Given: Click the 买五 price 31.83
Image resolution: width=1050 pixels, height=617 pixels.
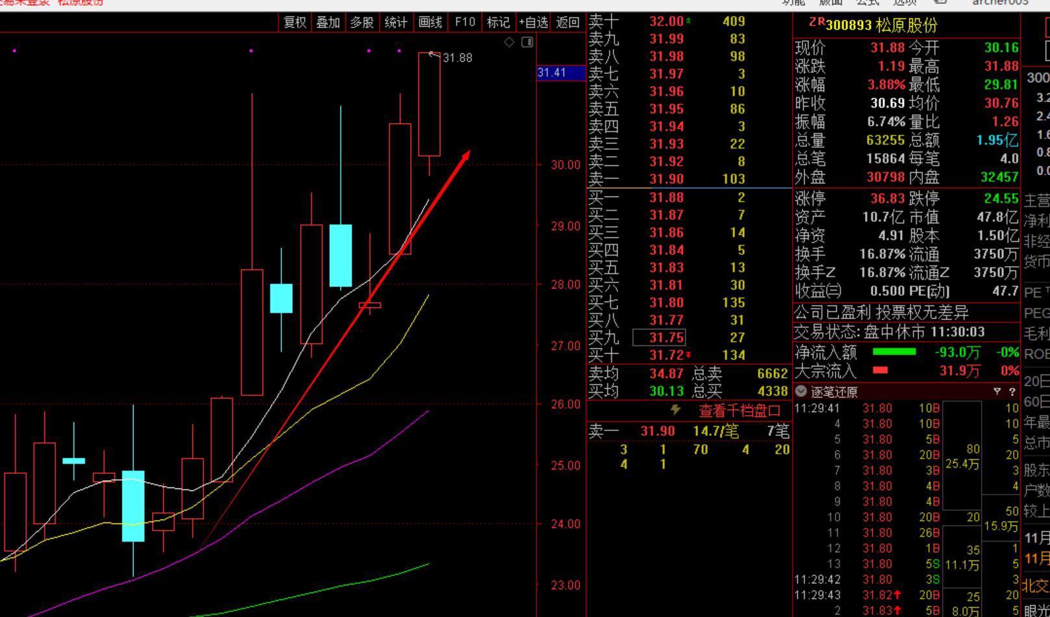Looking at the screenshot, I should click(x=666, y=268).
